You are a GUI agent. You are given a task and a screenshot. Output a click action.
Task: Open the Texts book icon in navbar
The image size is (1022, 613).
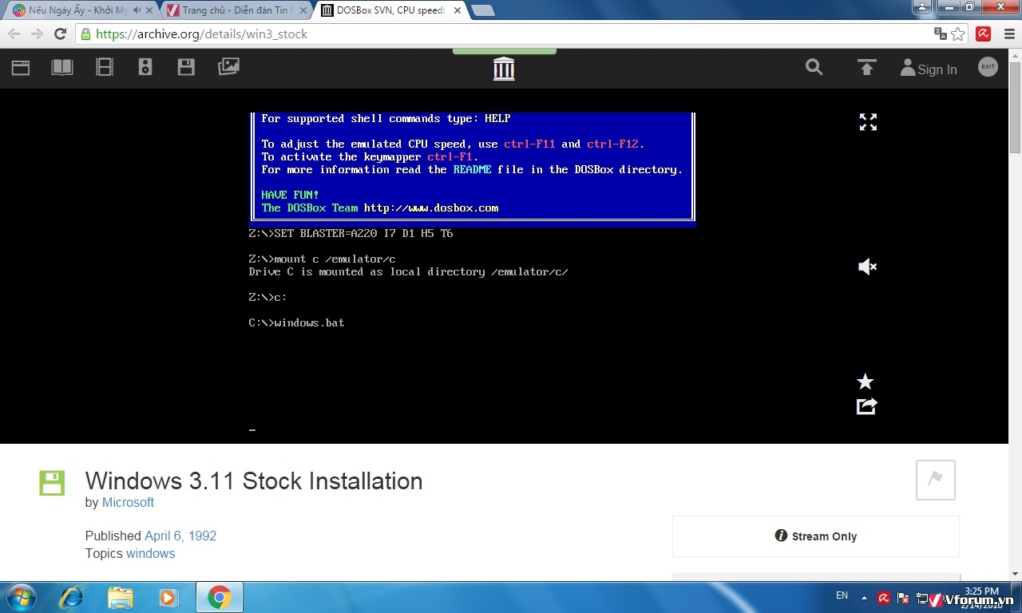tap(62, 68)
